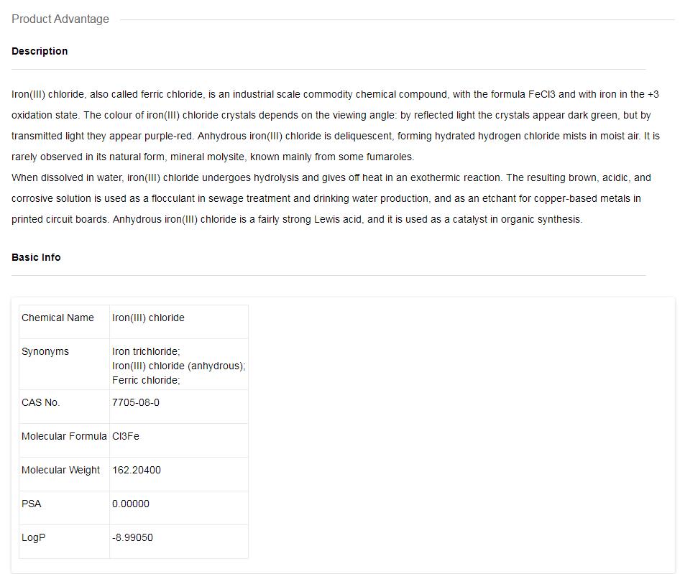Screen dimensions: 680x574
Task: Click the Chemical Name label cell
Action: pyautogui.click(x=58, y=318)
